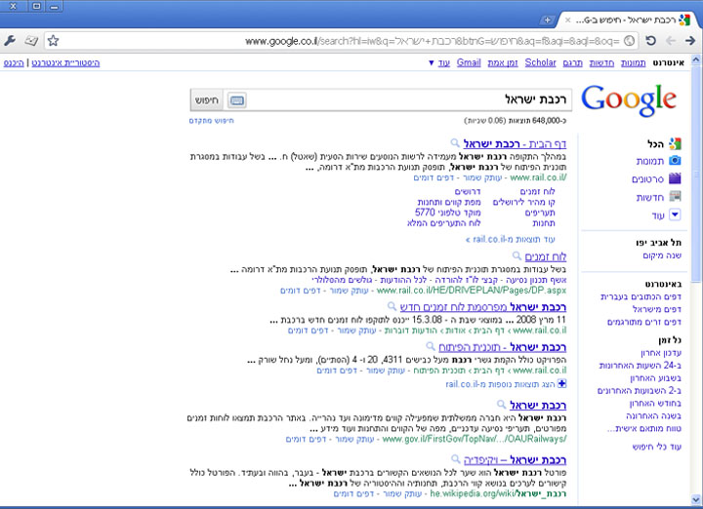This screenshot has height=509, width=703.
Task: Click the on-screen keyboard icon beside search box
Action: pos(236,100)
